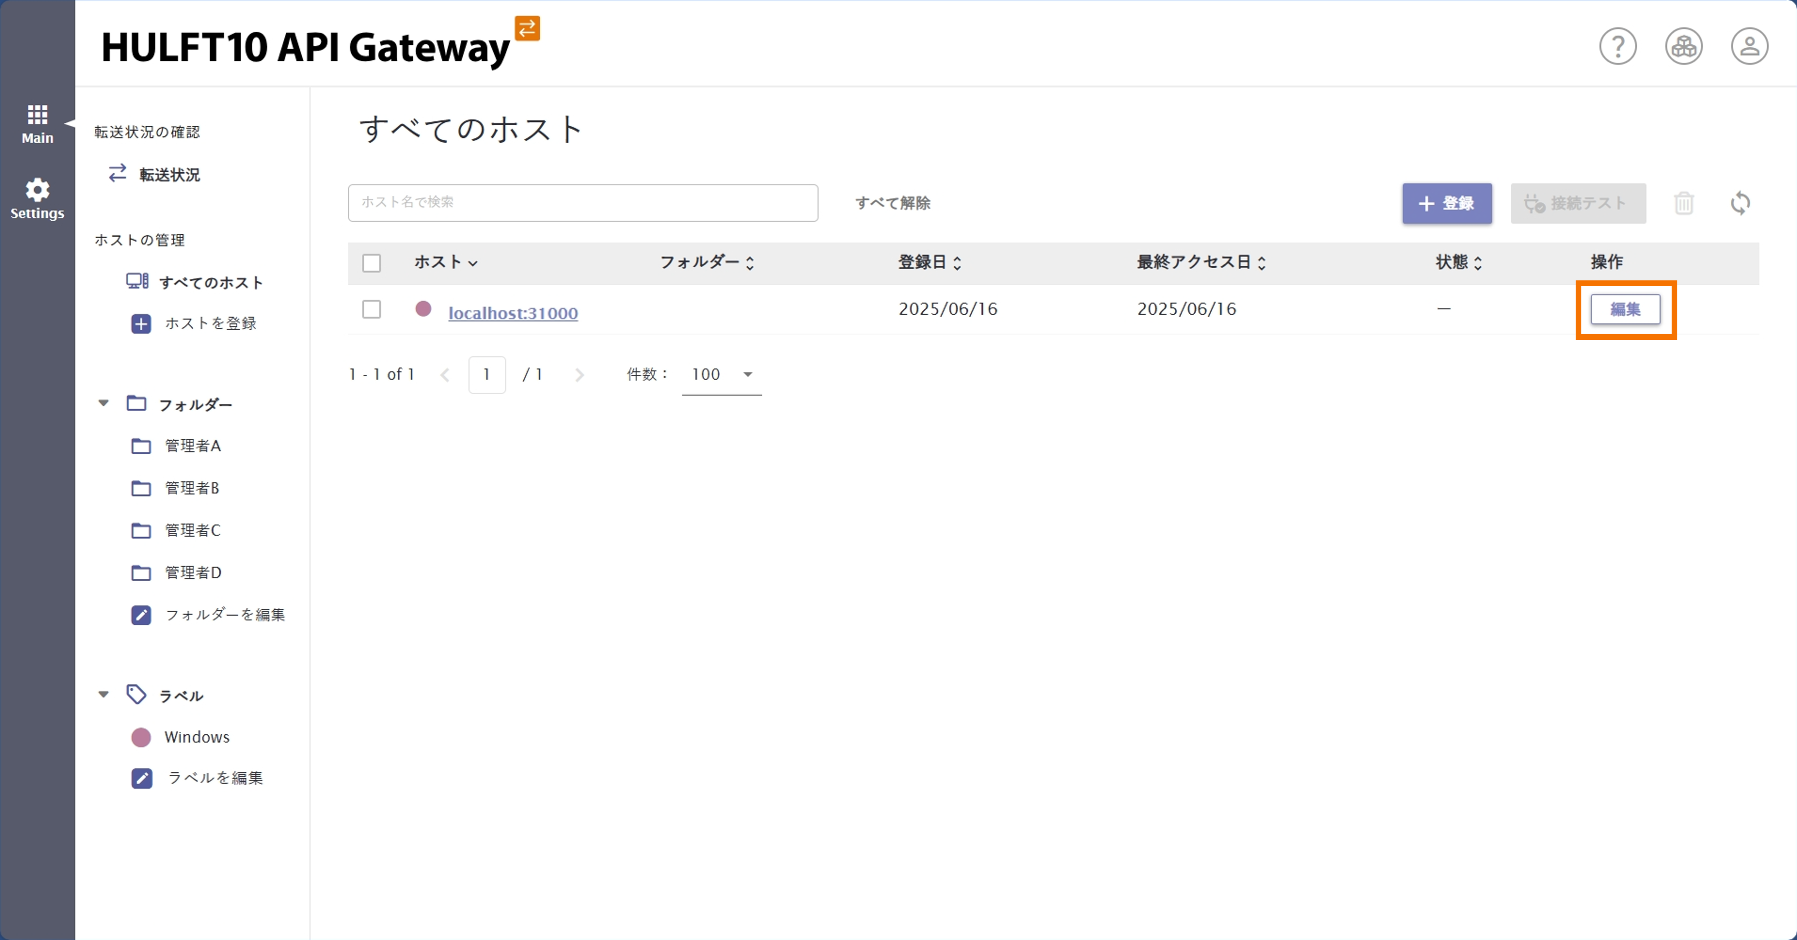Open the user account icon

tap(1750, 46)
